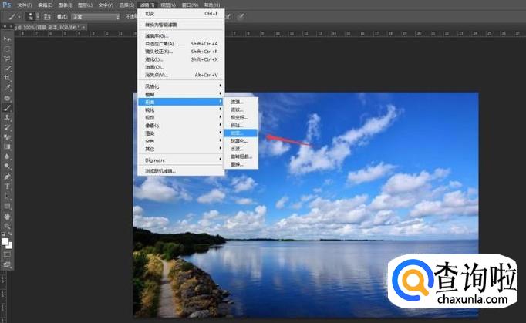This screenshot has height=323, width=526.
Task: Toggle the Brush panel button
Action: pyautogui.click(x=47, y=17)
